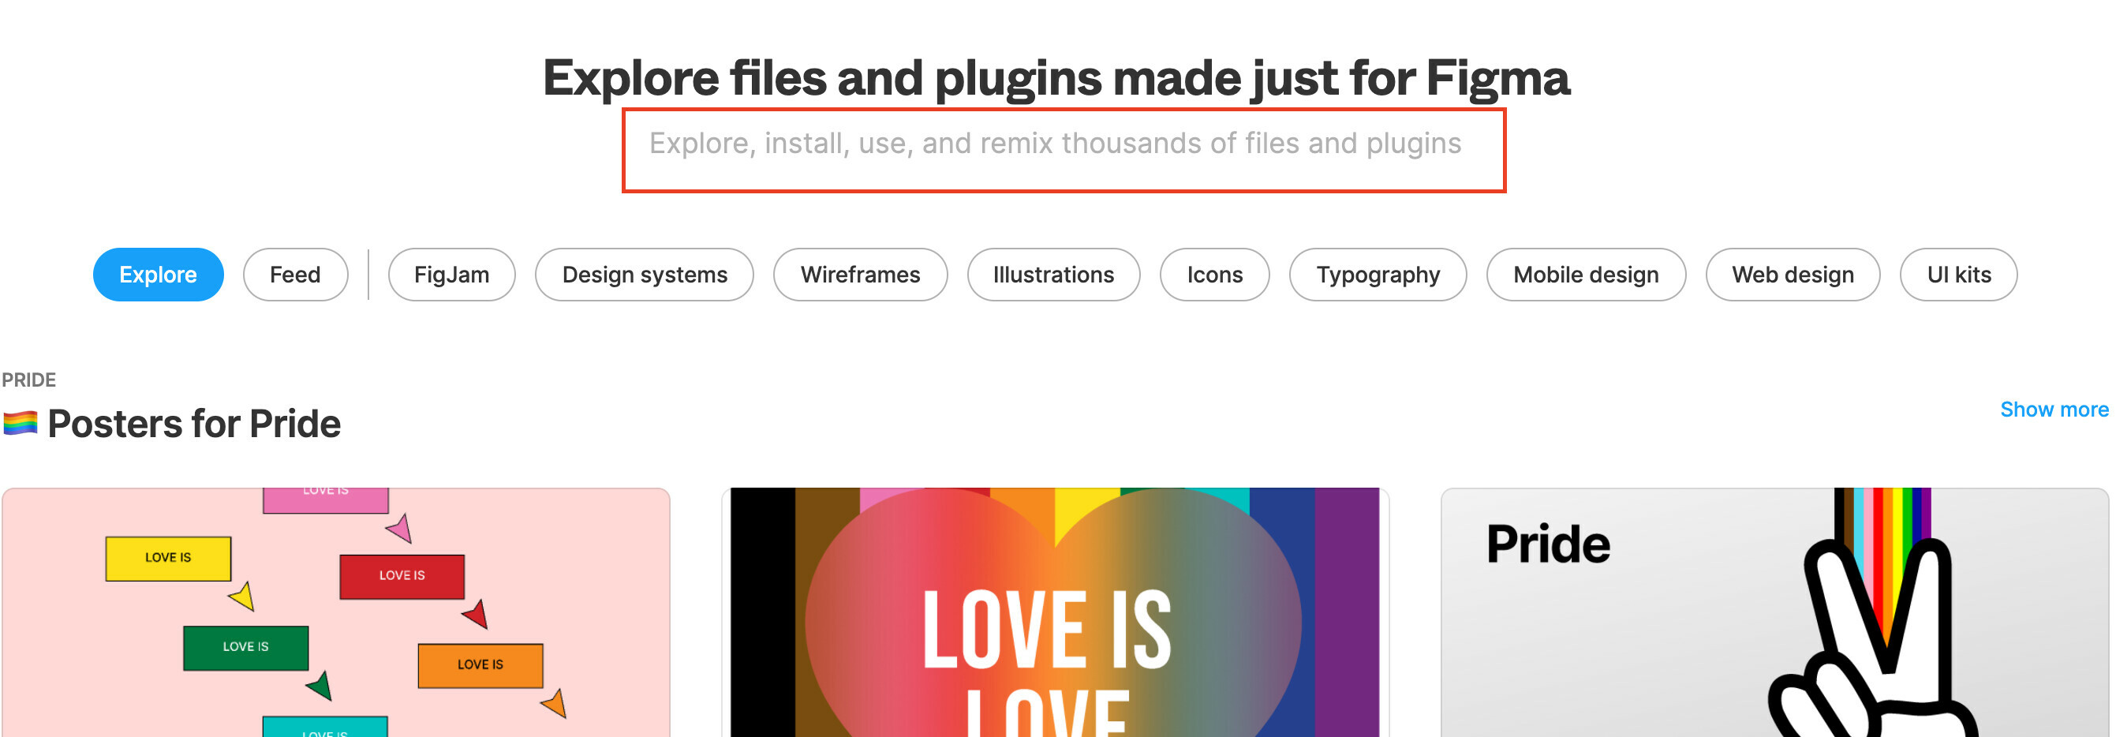Choose the UI kits category
This screenshot has width=2116, height=737.
click(1958, 275)
